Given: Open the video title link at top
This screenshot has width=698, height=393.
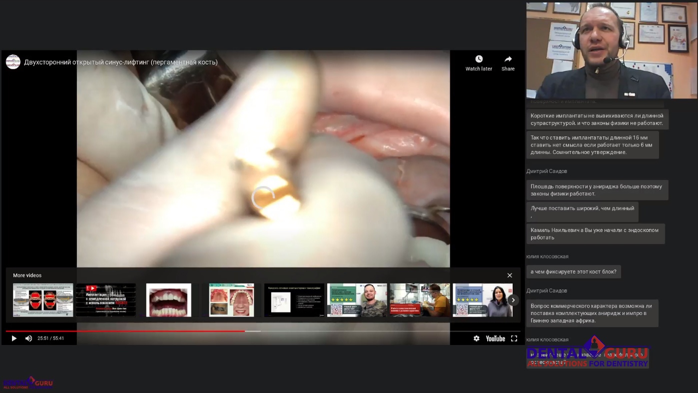Looking at the screenshot, I should pyautogui.click(x=121, y=62).
